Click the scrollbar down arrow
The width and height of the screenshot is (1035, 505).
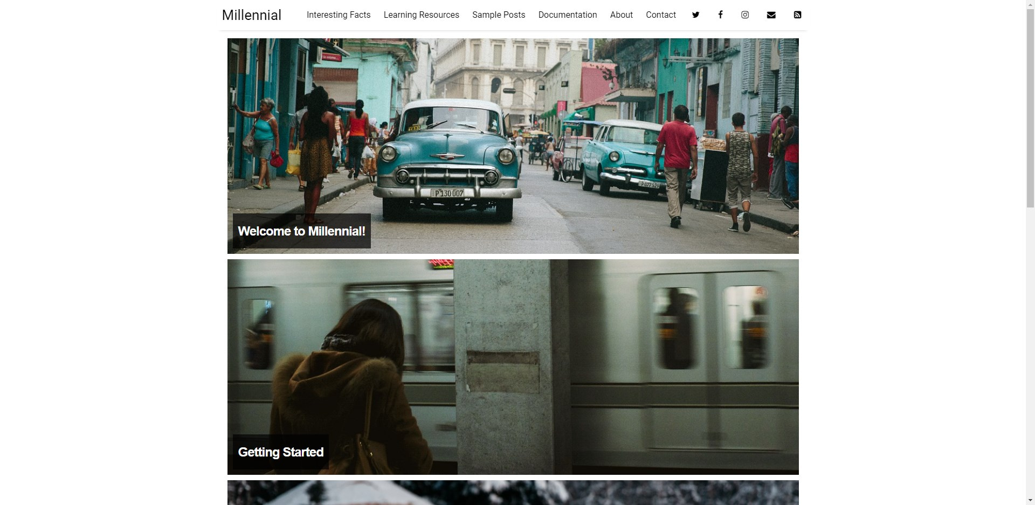1030,501
